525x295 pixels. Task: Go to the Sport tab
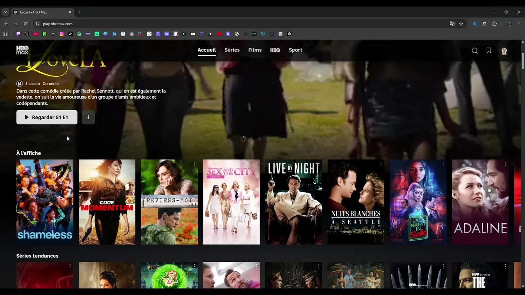tap(295, 50)
